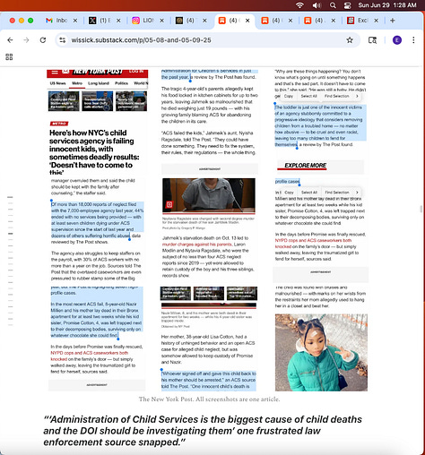Image resolution: width=425 pixels, height=455 pixels.
Task: Reload the Substack page
Action: [43, 40]
